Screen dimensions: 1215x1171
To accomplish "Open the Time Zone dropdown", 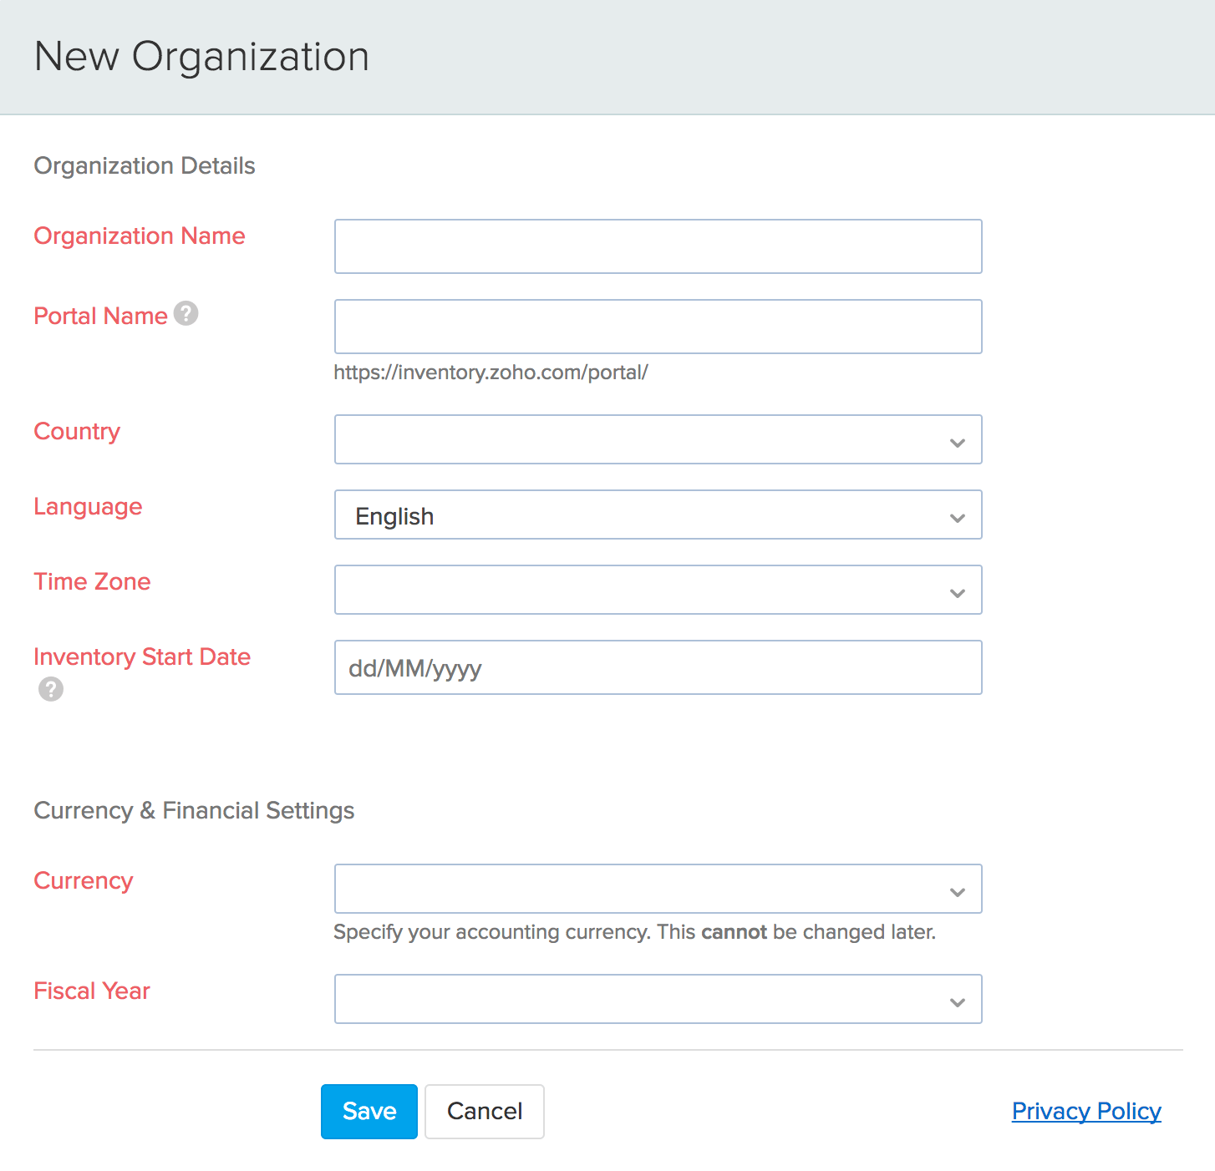I will click(658, 590).
